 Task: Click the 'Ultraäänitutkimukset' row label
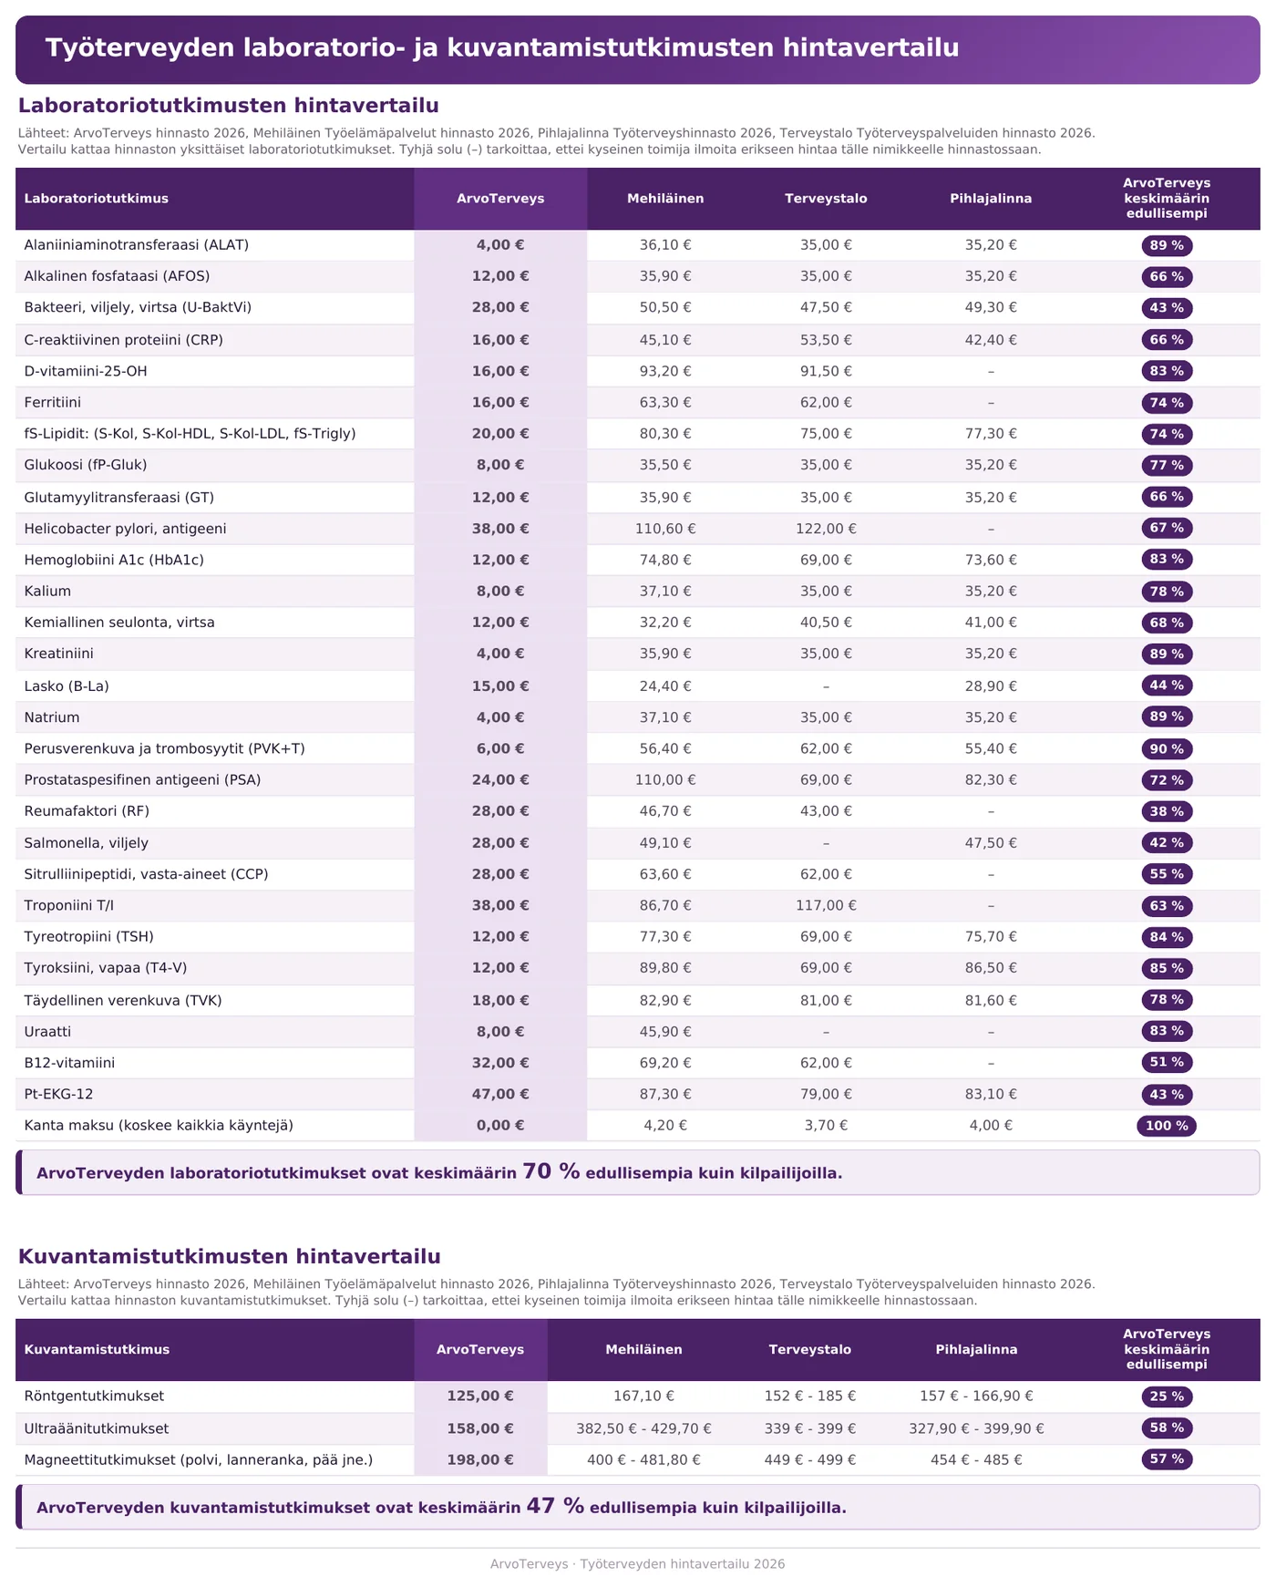pos(97,1428)
